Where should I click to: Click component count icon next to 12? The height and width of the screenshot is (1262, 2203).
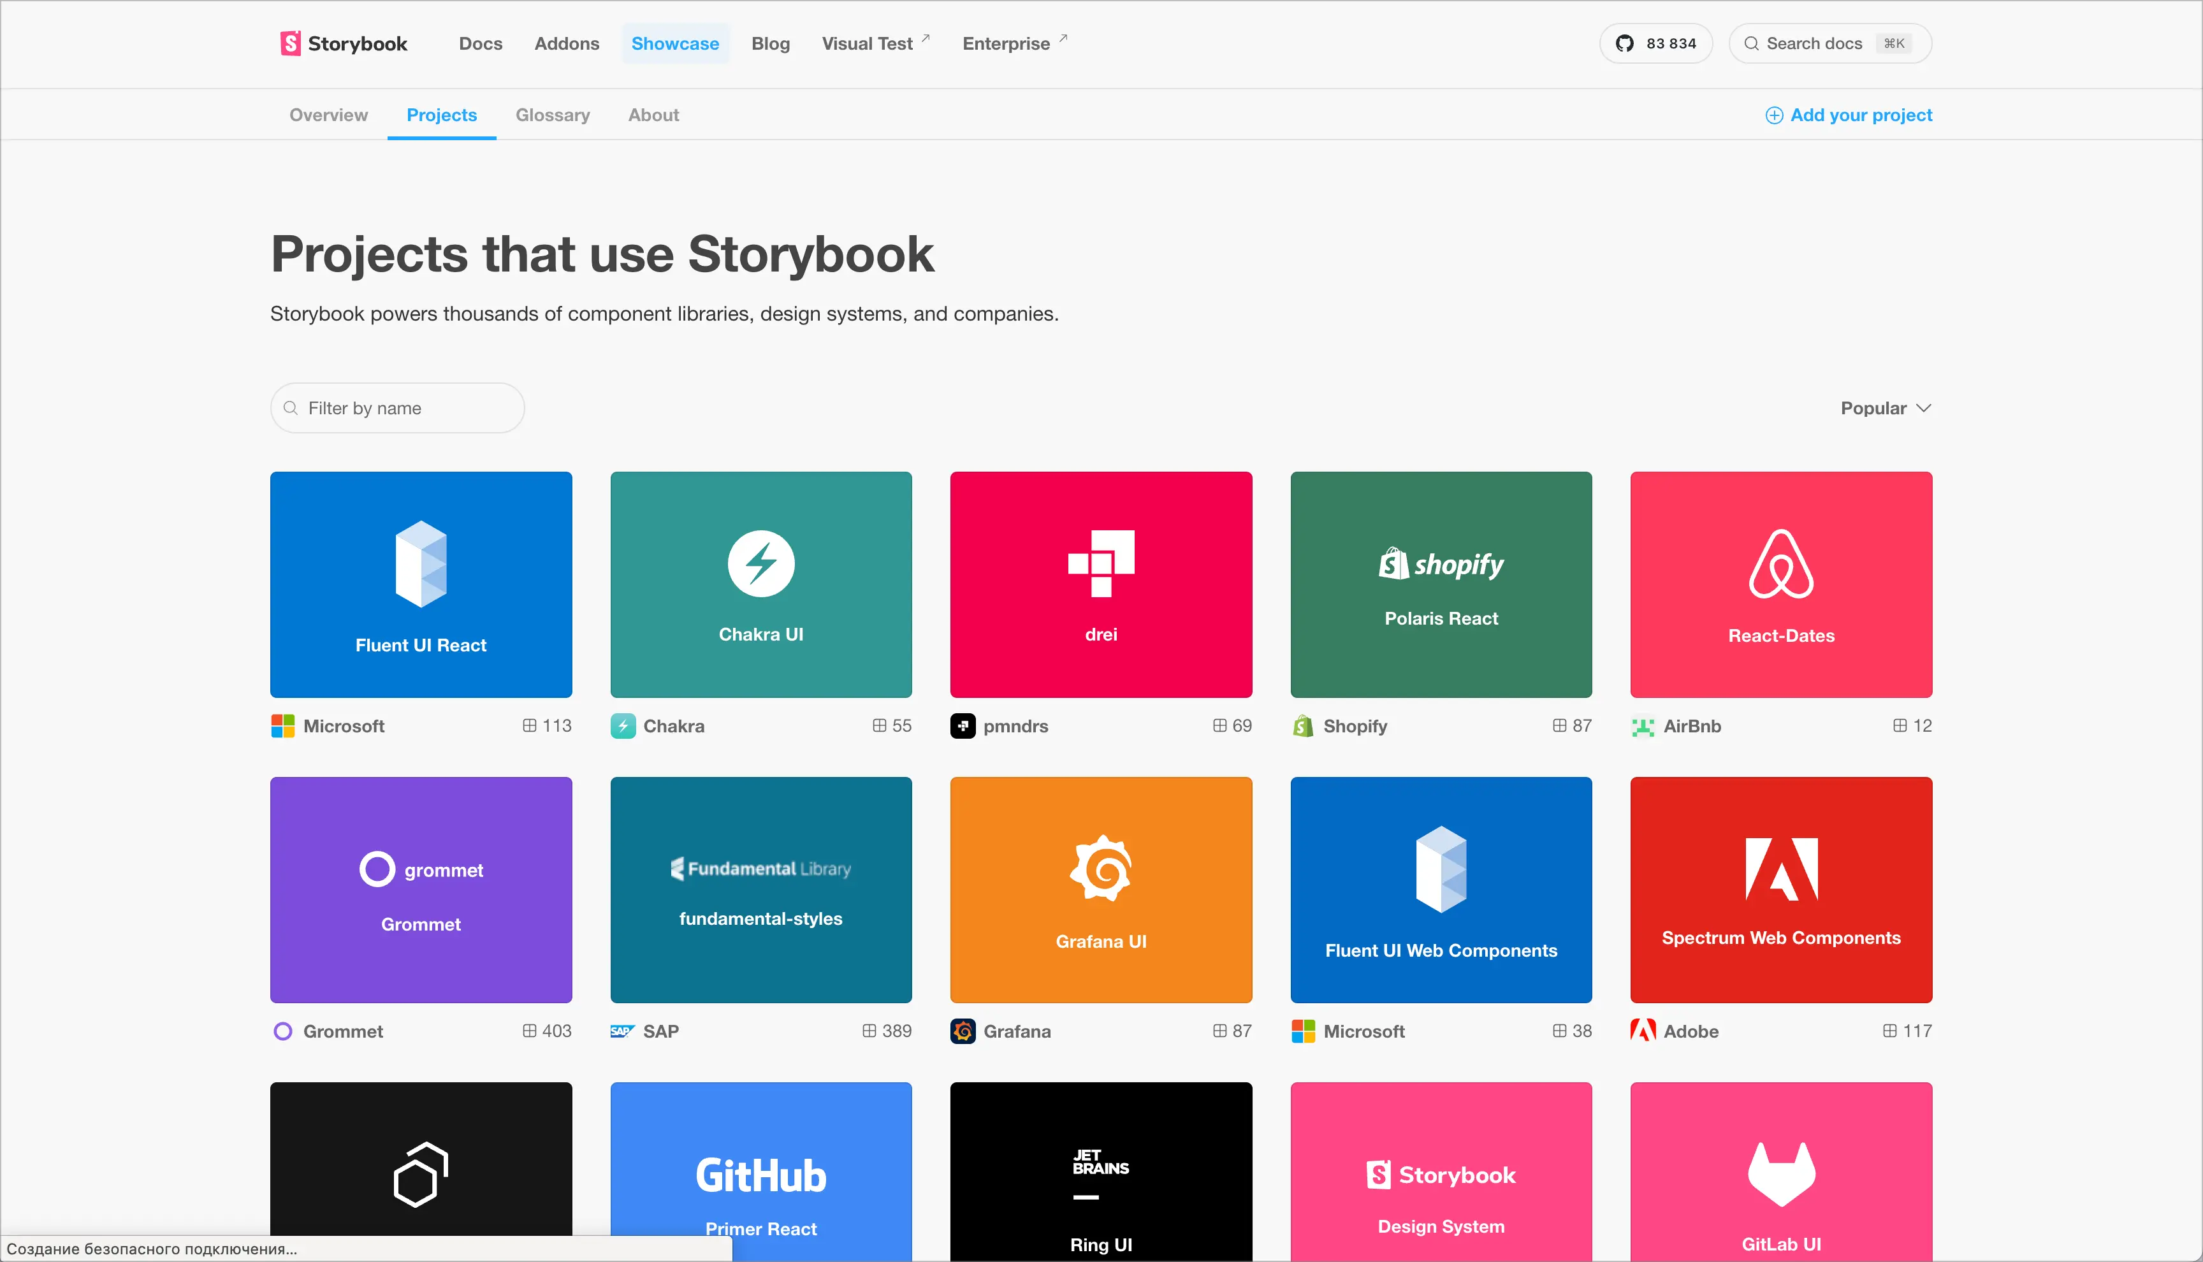pyautogui.click(x=1900, y=725)
